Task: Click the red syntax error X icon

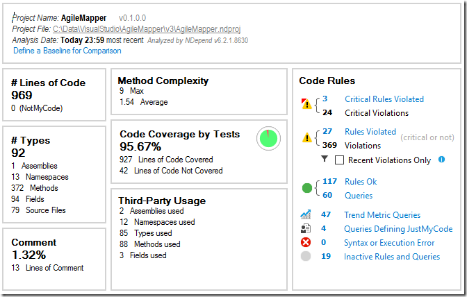Action: (306, 242)
